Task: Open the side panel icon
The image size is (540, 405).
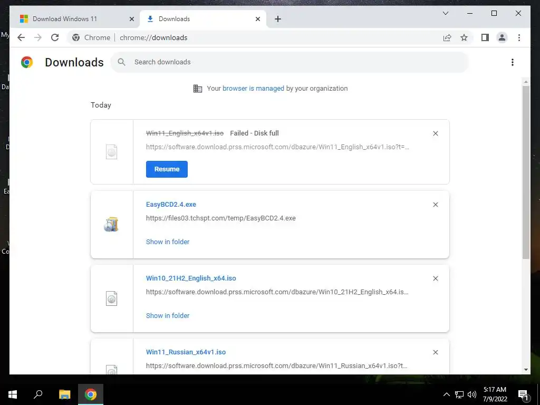Action: point(485,37)
